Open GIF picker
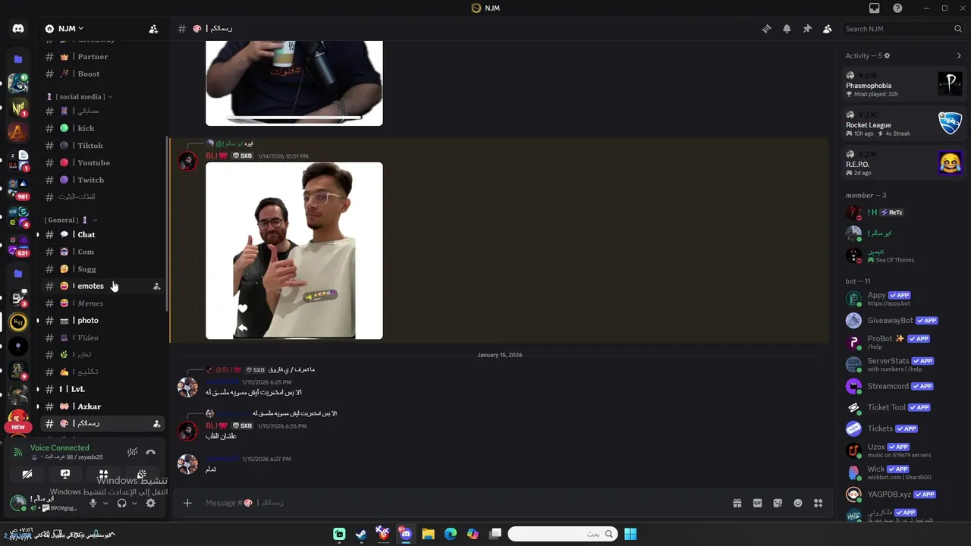 point(757,503)
